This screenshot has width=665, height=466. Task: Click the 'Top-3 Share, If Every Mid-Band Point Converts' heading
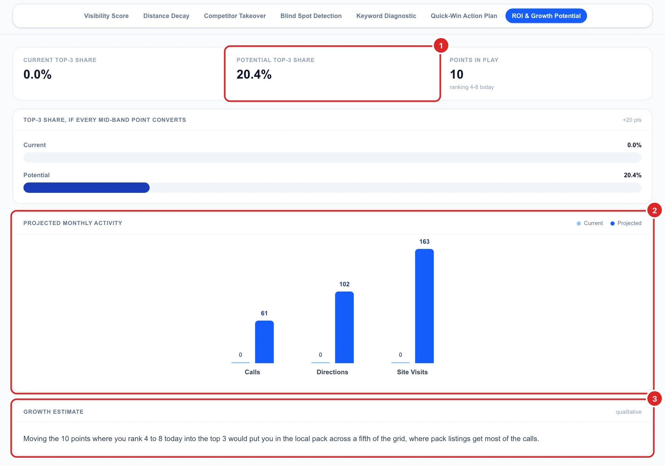pos(105,120)
